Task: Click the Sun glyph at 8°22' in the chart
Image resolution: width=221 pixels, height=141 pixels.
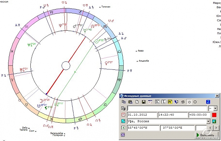Action: click(x=97, y=41)
